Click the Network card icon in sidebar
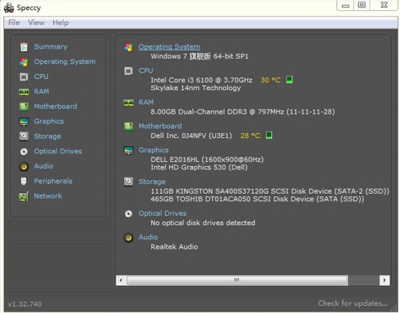 (24, 196)
